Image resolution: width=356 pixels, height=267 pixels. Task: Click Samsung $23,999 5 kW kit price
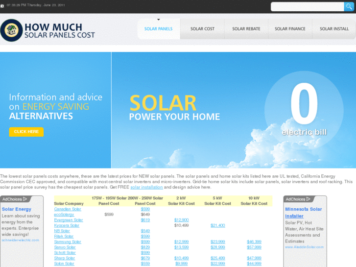(218, 242)
